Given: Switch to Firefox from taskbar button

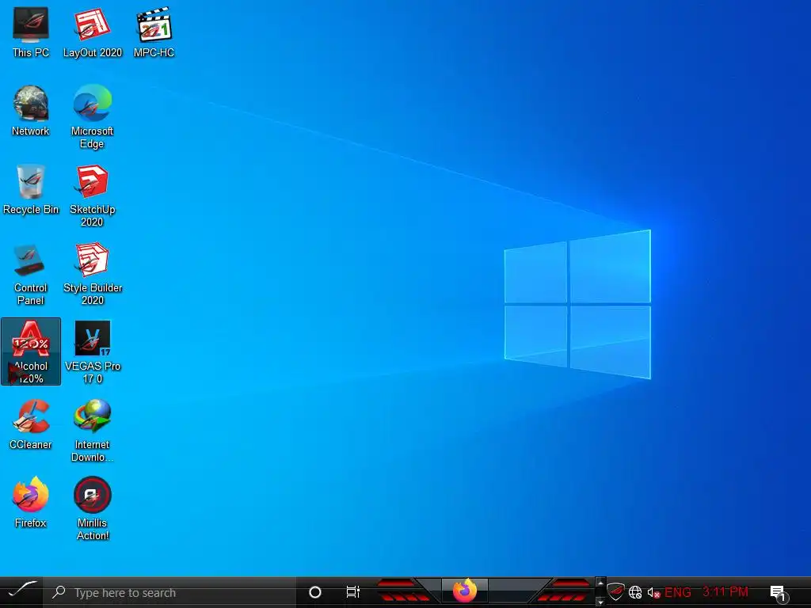Looking at the screenshot, I should point(464,591).
